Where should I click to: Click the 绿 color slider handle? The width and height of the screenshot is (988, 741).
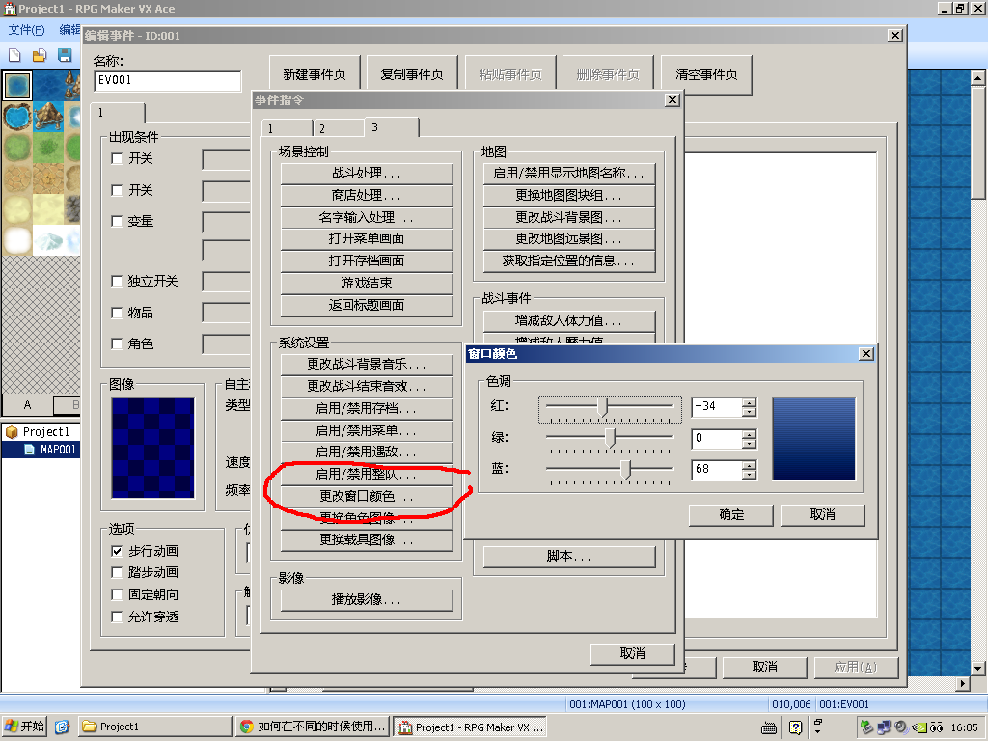coord(610,438)
